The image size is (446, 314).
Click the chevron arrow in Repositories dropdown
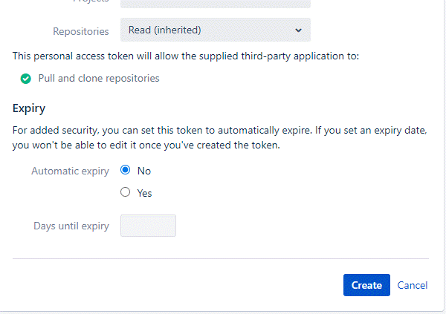298,30
